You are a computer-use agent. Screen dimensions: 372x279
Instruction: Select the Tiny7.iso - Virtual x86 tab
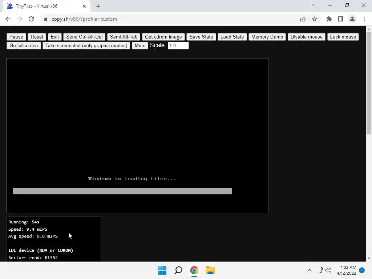(46, 6)
